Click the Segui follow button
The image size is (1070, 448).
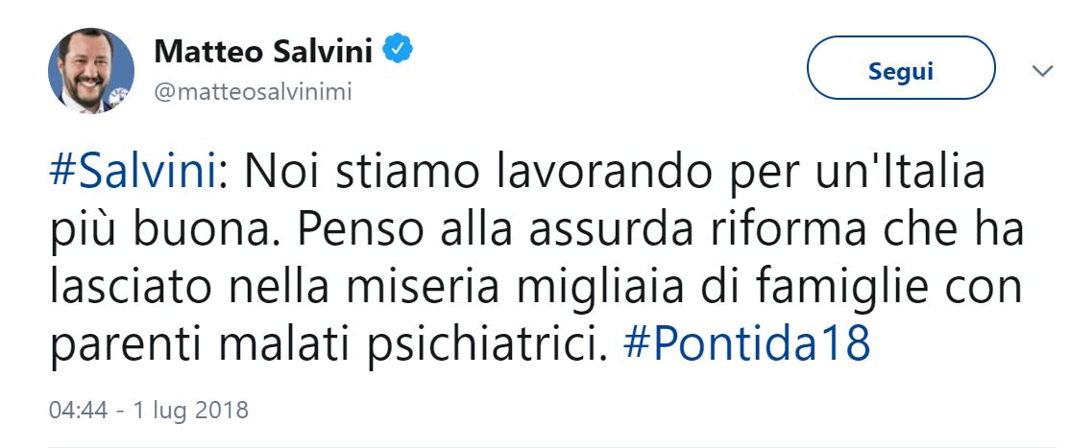[900, 70]
